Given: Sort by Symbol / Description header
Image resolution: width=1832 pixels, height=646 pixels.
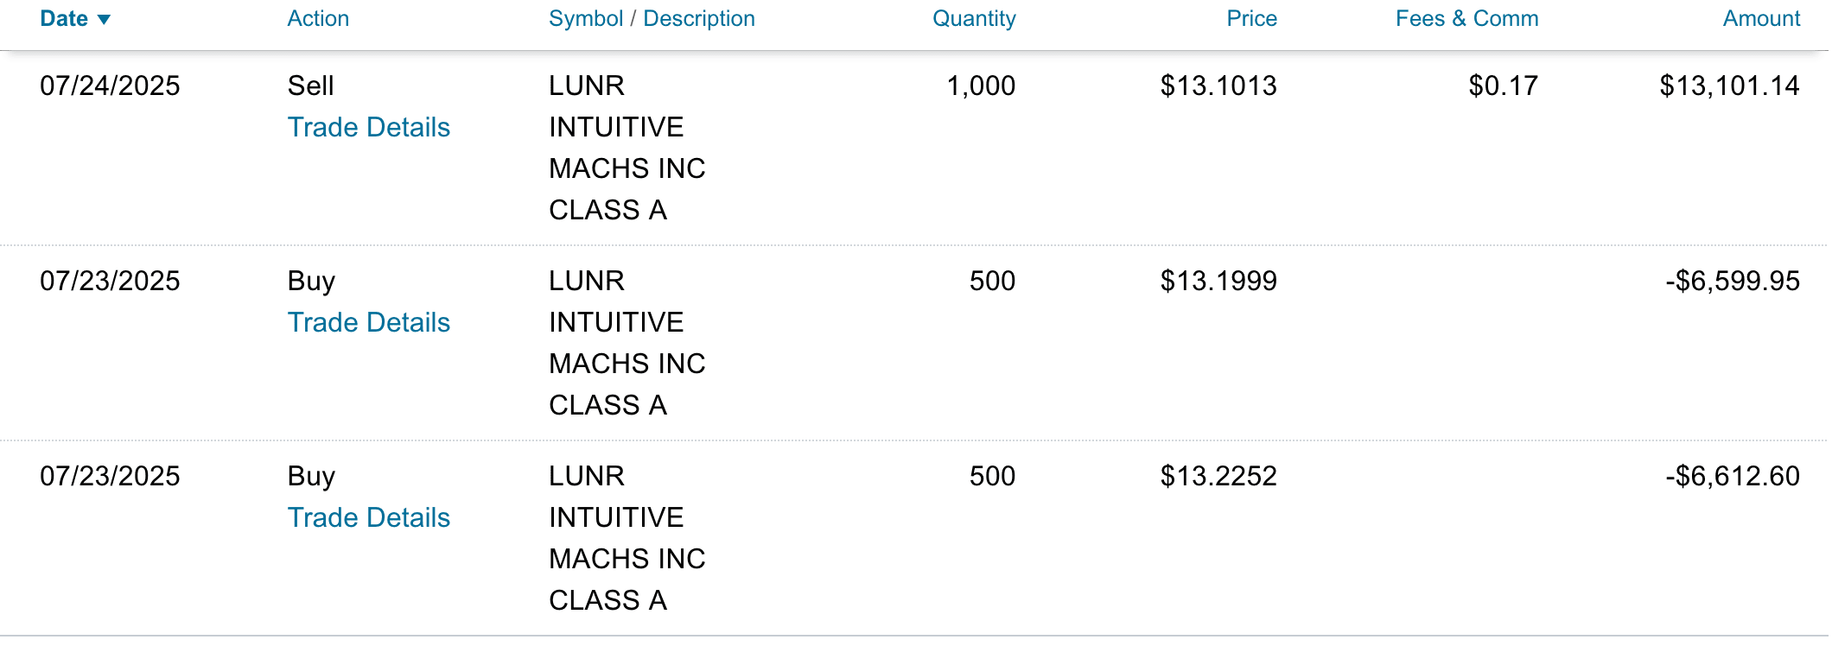Looking at the screenshot, I should (x=652, y=19).
